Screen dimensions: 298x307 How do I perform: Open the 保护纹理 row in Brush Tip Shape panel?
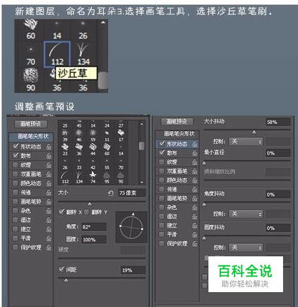coord(31,247)
